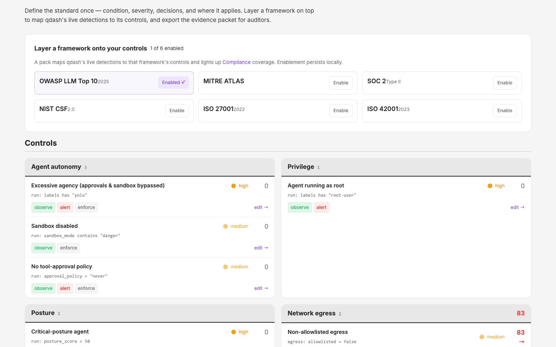
Task: Click the "Excessive agency (approvals & sandbox bypassed)" title
Action: 98,185
